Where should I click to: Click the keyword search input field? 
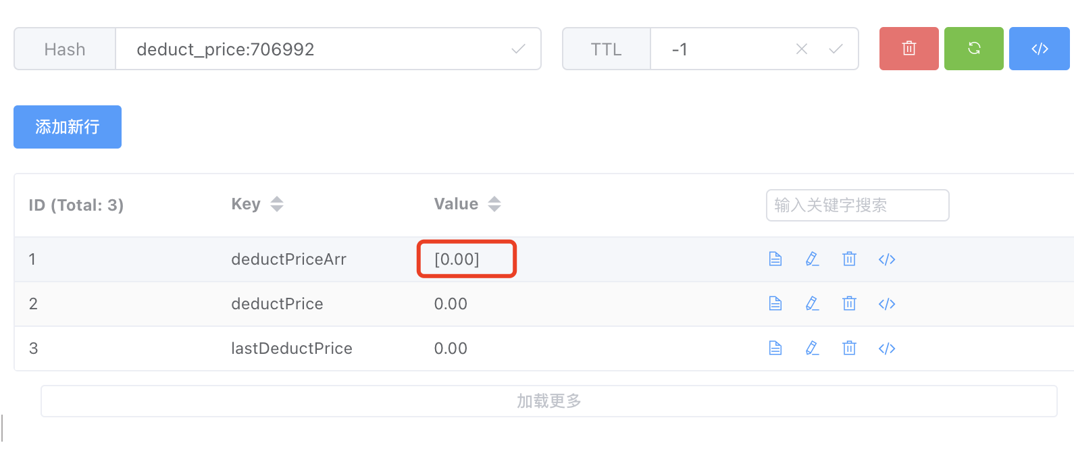pos(856,205)
